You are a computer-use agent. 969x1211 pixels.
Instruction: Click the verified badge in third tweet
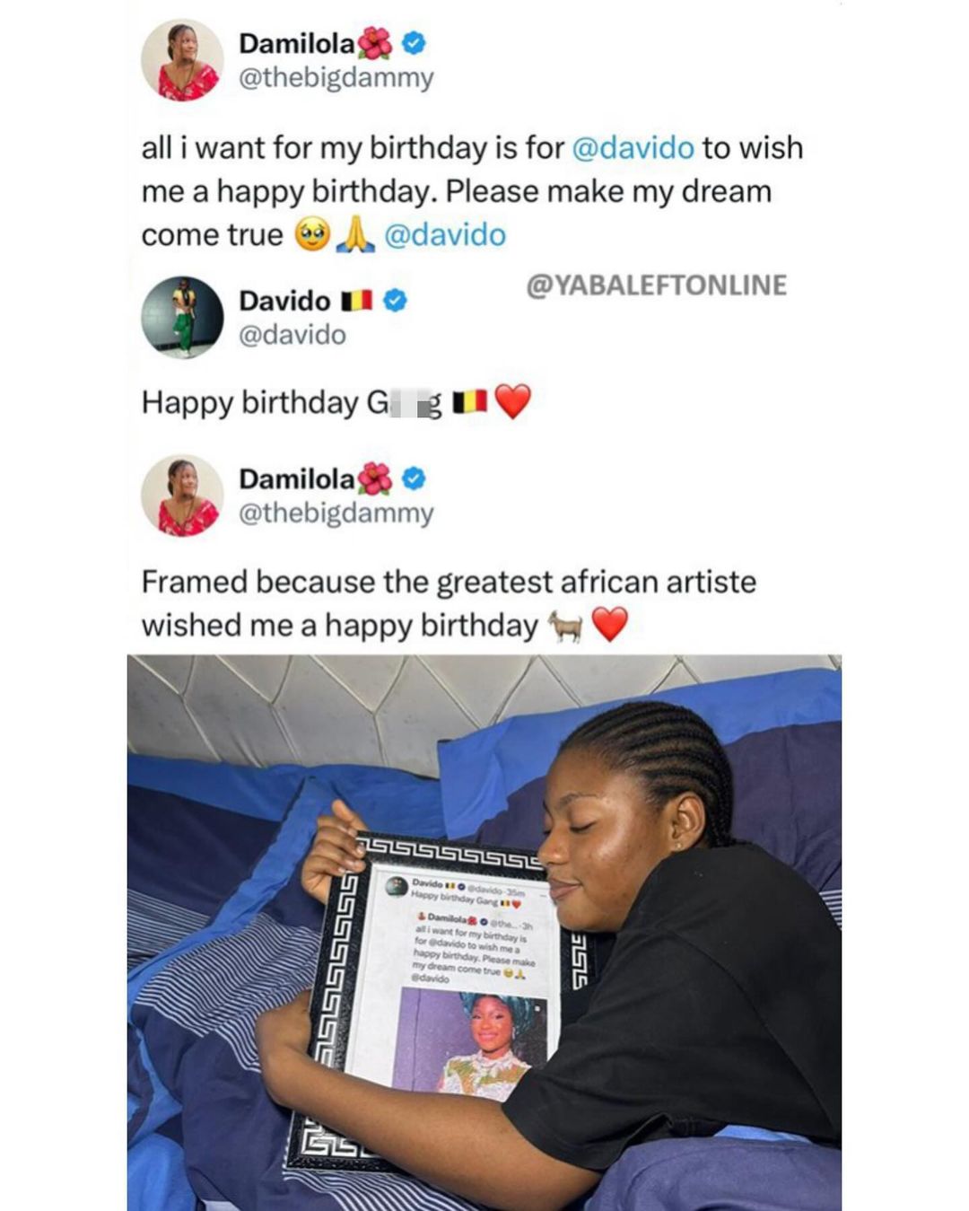(x=413, y=478)
